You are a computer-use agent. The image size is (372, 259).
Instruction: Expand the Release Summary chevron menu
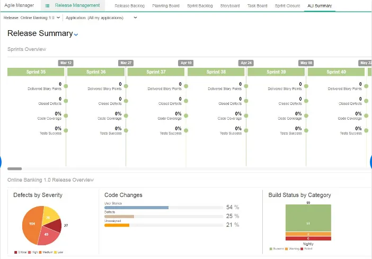tap(76, 34)
